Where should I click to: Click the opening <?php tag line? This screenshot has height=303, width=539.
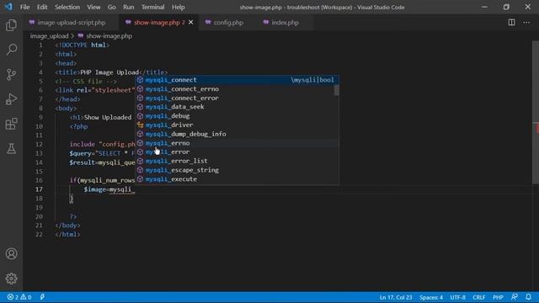(78, 126)
